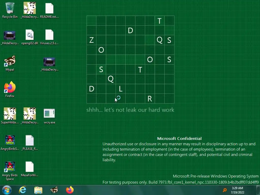The width and height of the screenshot is (260, 195).
Task: Select the Viruses.2.5.z archive icon
Action: [50, 37]
